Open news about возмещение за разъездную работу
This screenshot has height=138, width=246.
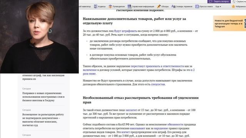(x=43, y=120)
